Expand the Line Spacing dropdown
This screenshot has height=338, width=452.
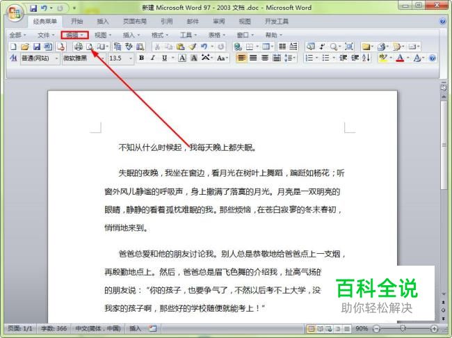point(293,58)
